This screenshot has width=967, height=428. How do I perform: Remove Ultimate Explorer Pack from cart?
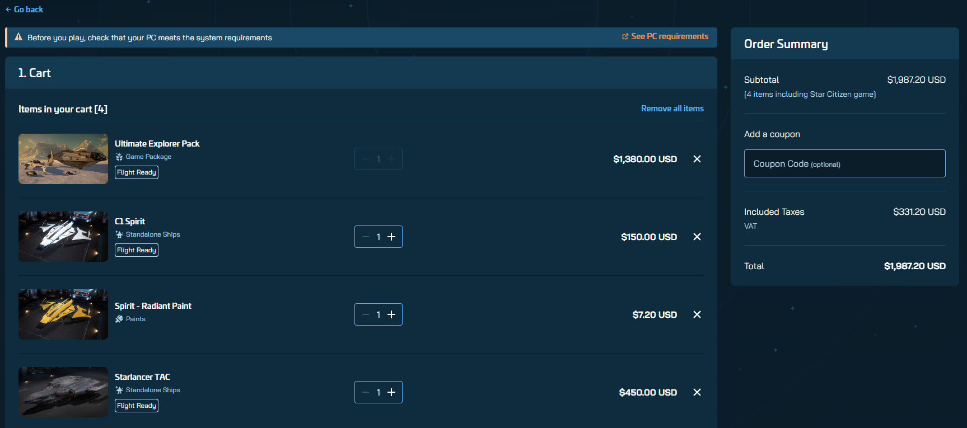pyautogui.click(x=697, y=159)
